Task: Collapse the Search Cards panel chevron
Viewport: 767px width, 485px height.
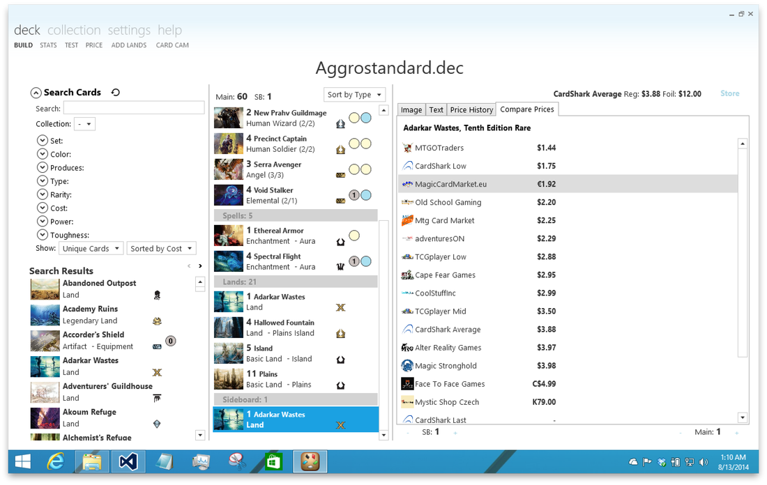Action: (x=36, y=93)
